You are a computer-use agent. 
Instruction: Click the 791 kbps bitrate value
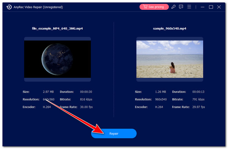pyautogui.click(x=198, y=99)
